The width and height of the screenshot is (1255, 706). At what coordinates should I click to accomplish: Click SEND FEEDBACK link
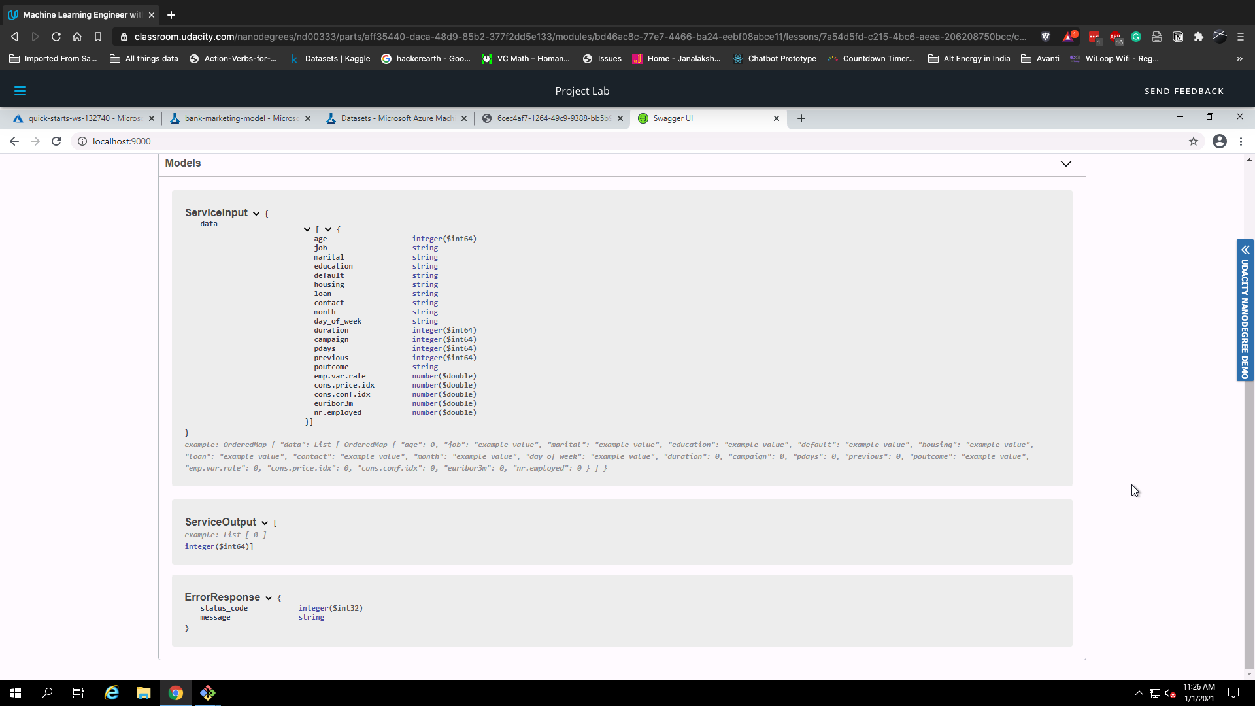click(x=1184, y=91)
